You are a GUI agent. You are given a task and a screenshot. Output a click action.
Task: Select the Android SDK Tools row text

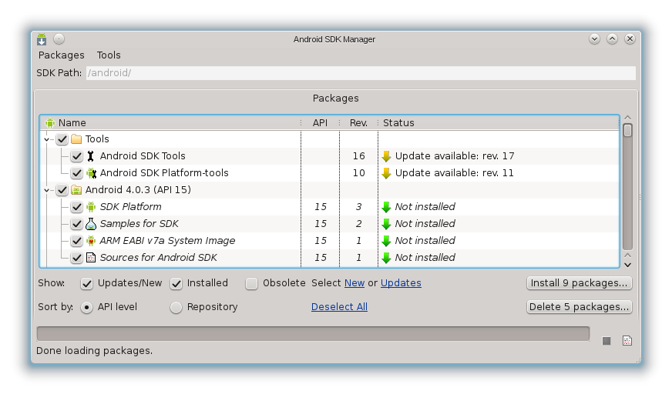tap(143, 156)
